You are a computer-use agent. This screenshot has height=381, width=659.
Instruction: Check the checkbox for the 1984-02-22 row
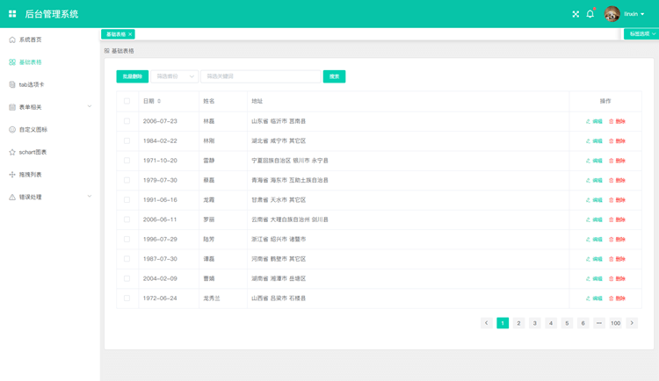(x=127, y=140)
